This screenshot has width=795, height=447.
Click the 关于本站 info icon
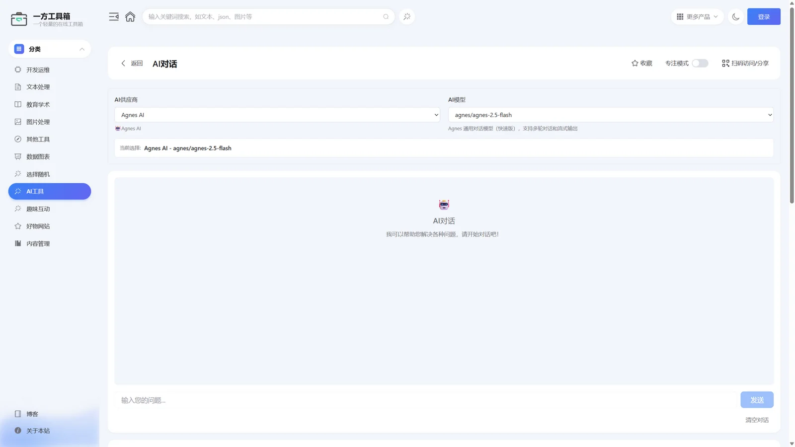(x=18, y=431)
